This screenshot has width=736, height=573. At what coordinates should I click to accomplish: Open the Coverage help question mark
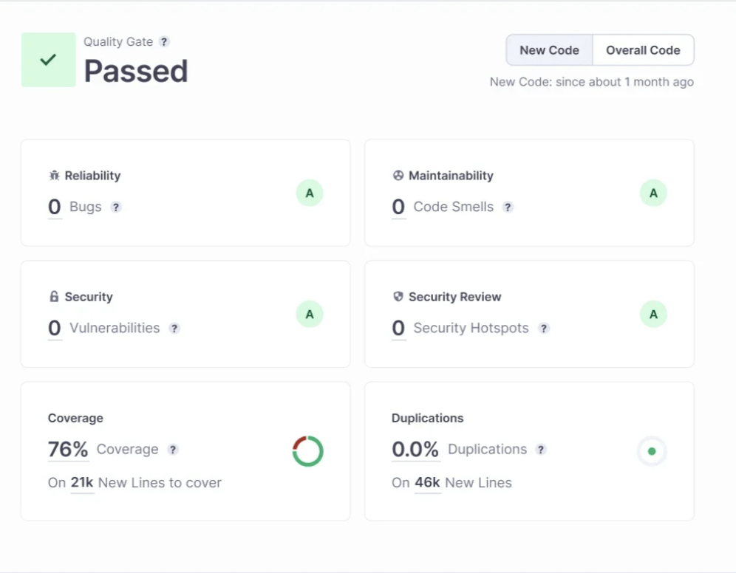coord(173,449)
